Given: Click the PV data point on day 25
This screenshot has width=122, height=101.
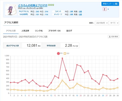Looking at the screenshot, I should click(x=99, y=84).
